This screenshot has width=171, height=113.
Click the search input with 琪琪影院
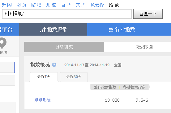point(67,14)
